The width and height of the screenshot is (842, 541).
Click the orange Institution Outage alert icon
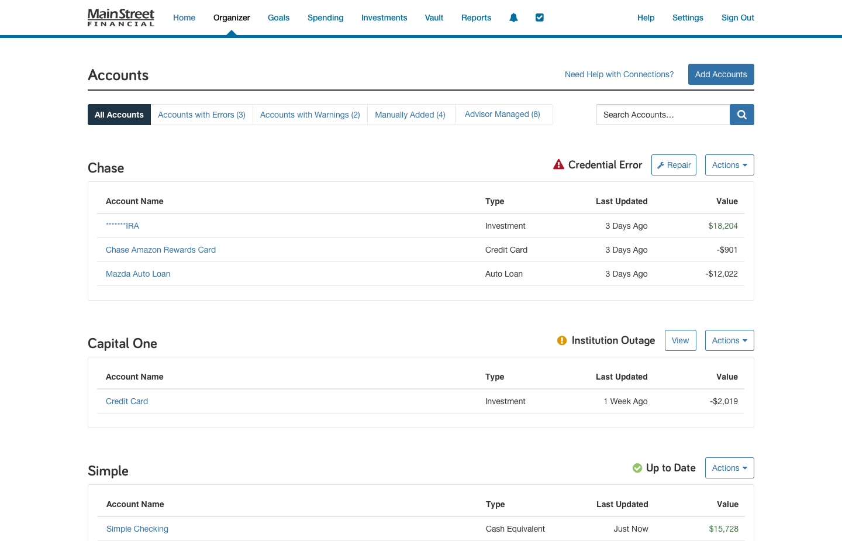pos(562,340)
